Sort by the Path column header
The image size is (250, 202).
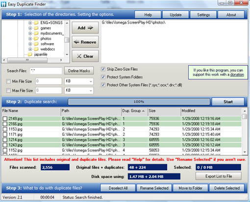[91, 111]
